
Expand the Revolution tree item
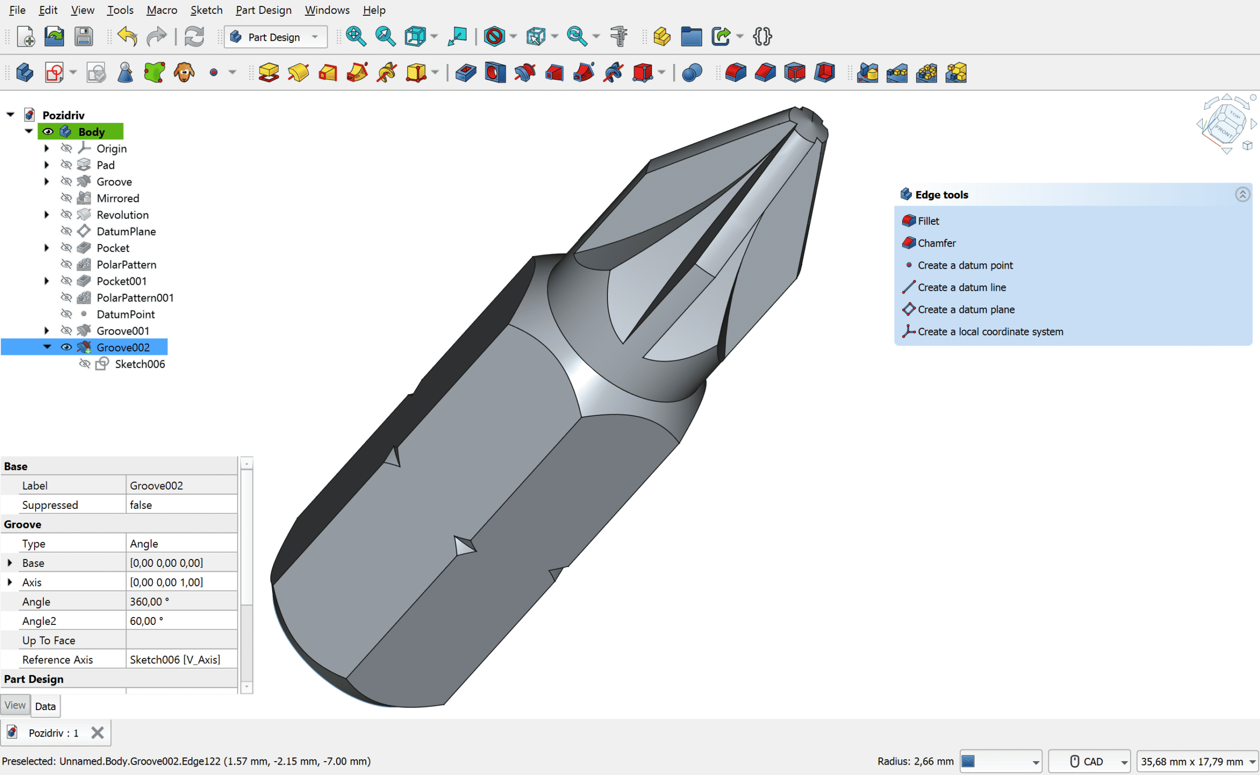pos(46,214)
